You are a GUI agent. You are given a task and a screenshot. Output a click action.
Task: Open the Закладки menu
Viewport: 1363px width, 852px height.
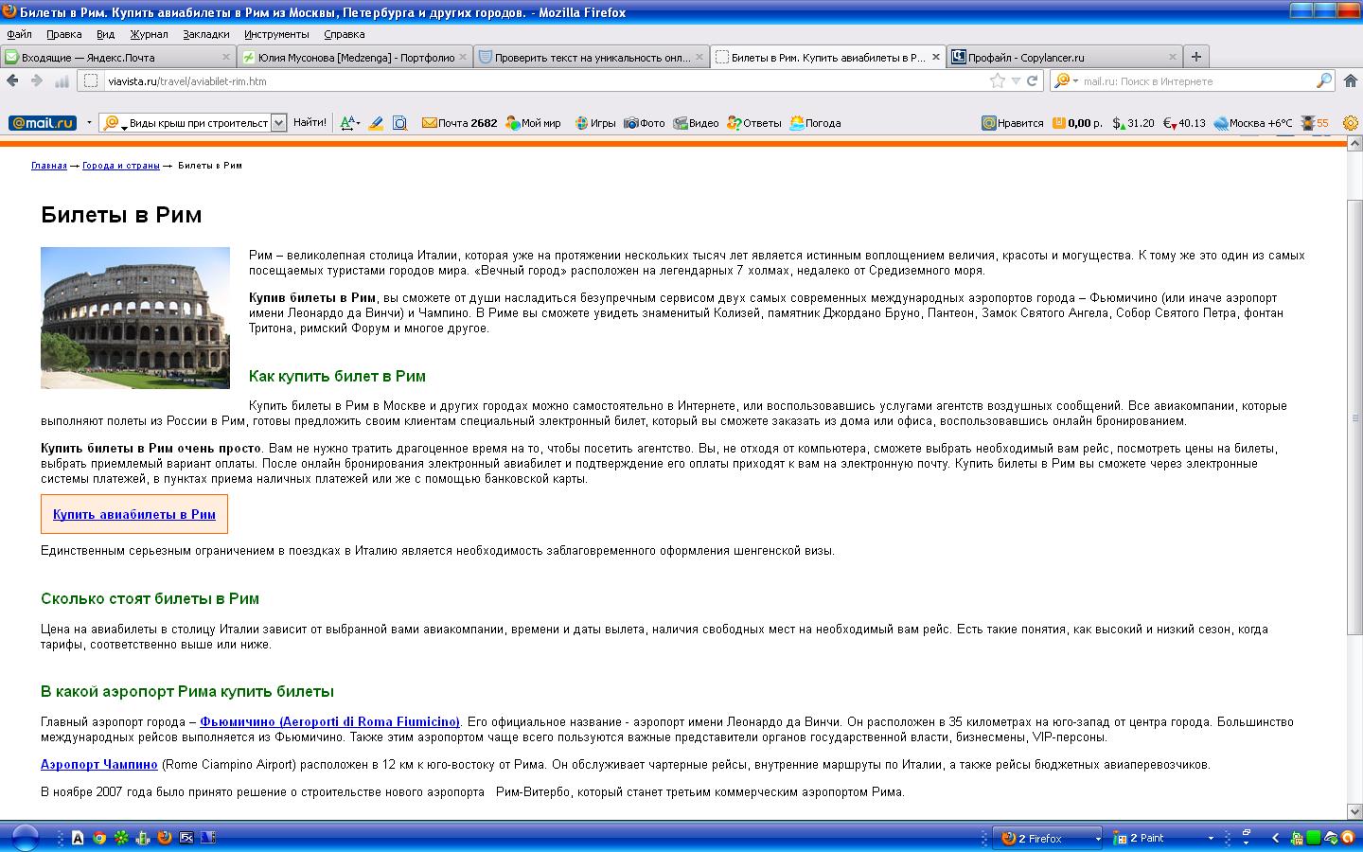point(206,34)
